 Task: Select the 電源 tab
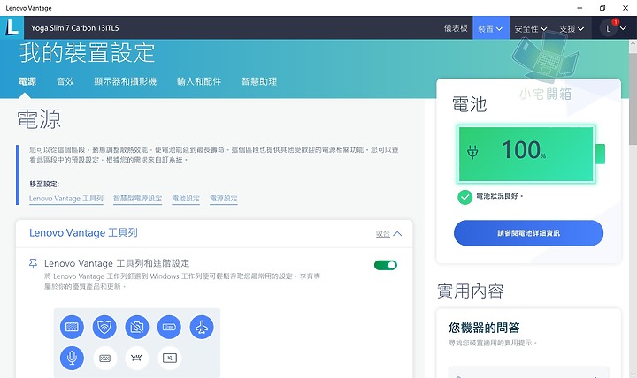(27, 81)
